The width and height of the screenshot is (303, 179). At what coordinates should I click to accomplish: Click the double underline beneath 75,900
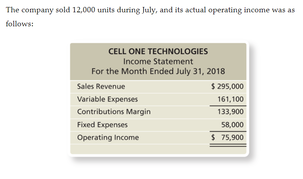tap(228, 145)
